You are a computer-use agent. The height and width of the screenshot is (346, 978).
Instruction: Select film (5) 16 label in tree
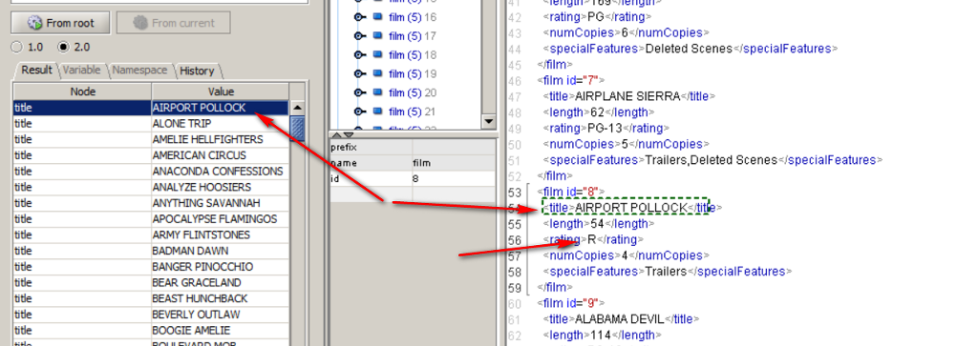point(413,17)
